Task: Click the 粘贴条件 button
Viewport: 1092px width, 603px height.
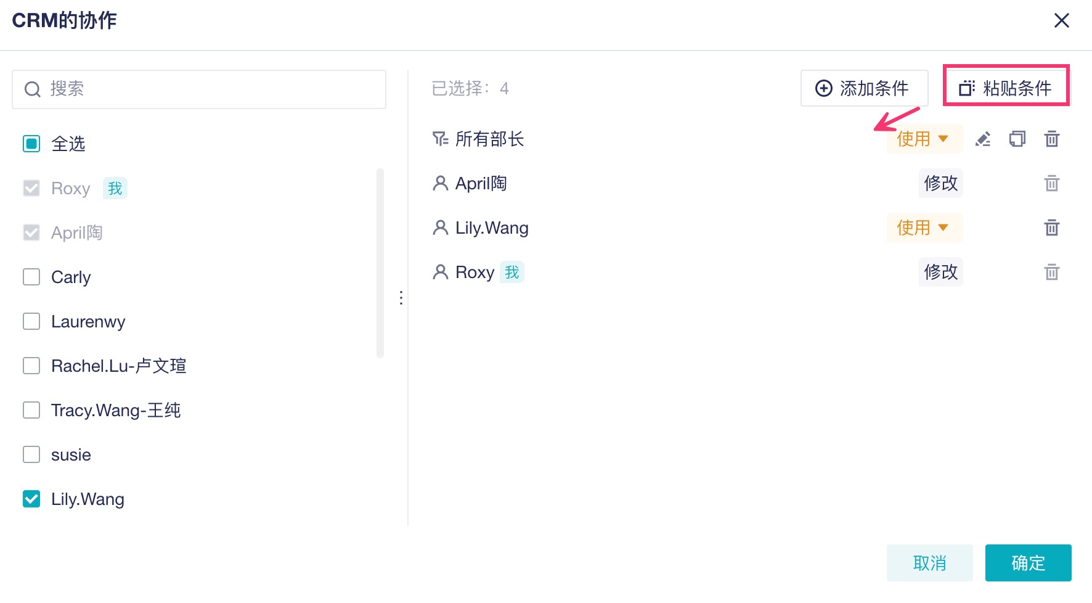Action: (1006, 88)
